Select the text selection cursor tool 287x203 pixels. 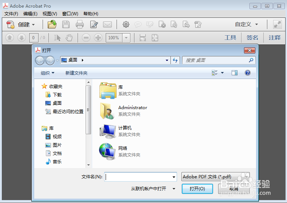[57, 38]
